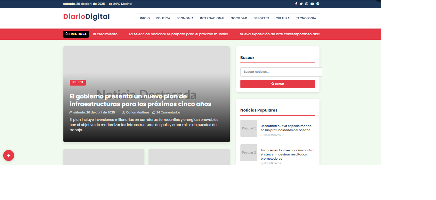The image size is (436, 200).
Task: Open the ECONOMÍA section
Action: click(x=185, y=18)
